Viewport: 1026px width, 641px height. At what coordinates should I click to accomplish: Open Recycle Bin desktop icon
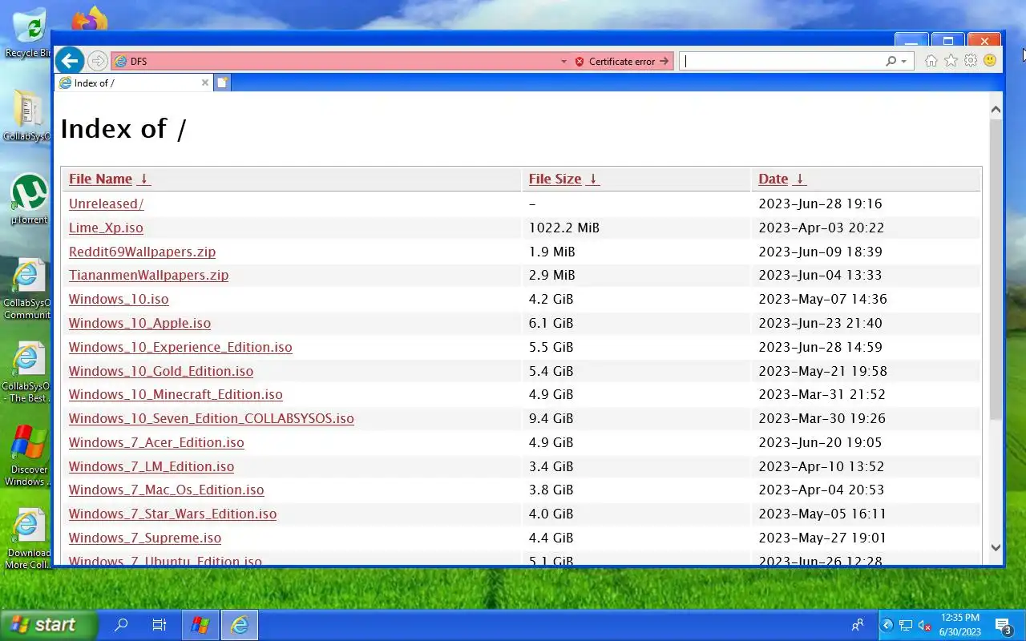click(x=29, y=34)
